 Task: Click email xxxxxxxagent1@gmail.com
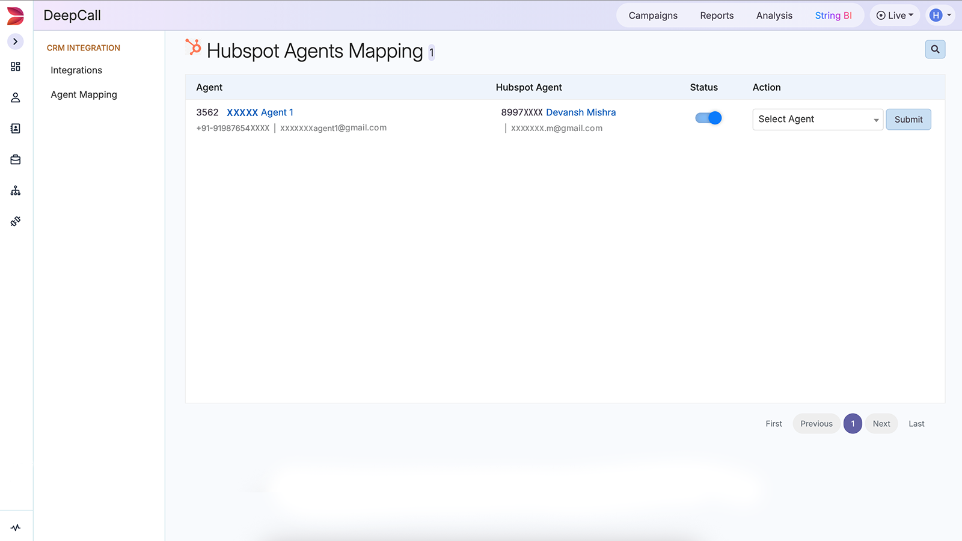334,128
